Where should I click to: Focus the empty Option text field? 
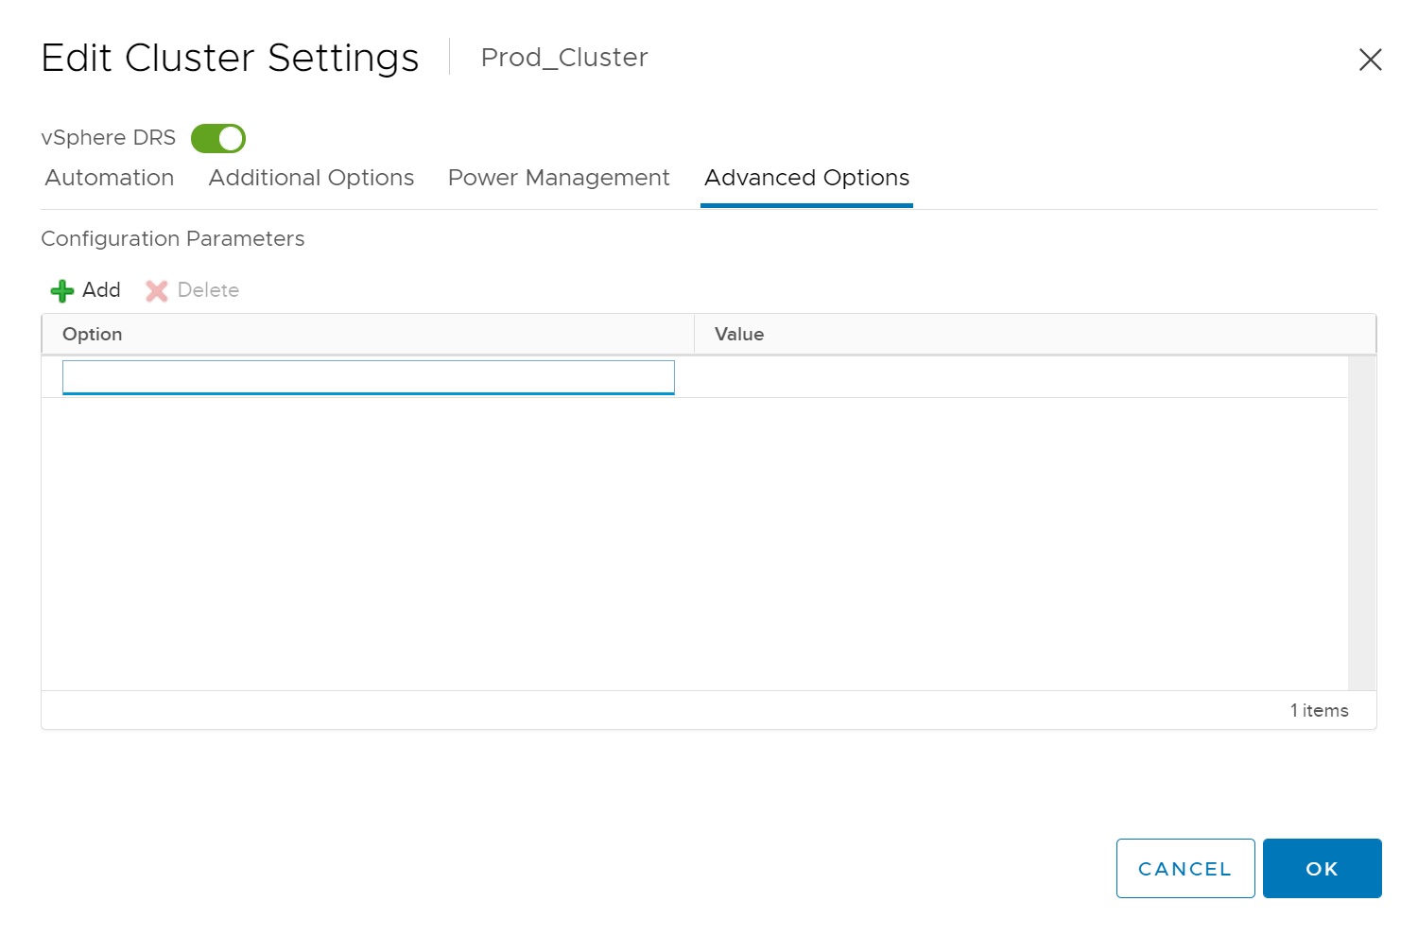click(368, 377)
